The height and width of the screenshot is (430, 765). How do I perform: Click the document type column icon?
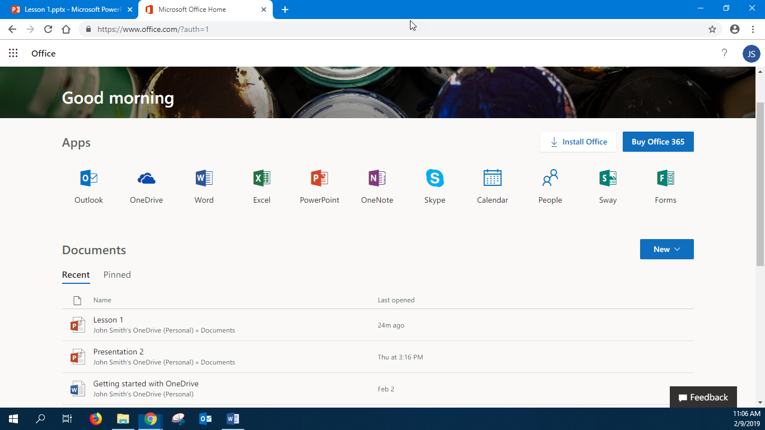77,301
